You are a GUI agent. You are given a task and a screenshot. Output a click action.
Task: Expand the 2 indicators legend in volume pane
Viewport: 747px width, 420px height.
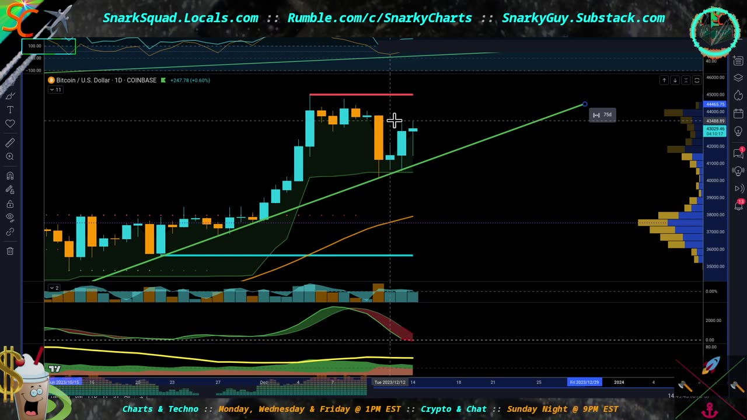pyautogui.click(x=54, y=288)
